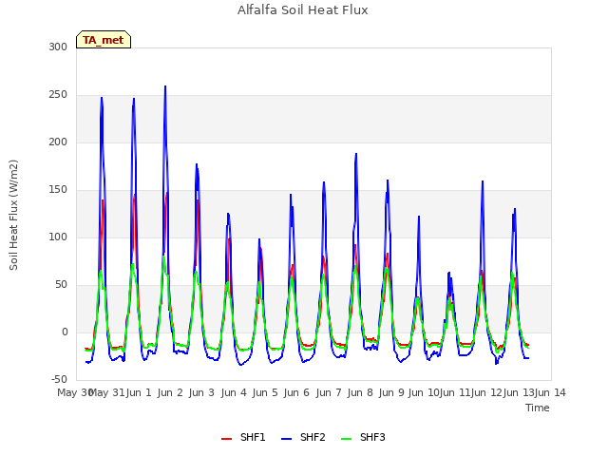Click the 150 y-axis tick label

coord(58,190)
